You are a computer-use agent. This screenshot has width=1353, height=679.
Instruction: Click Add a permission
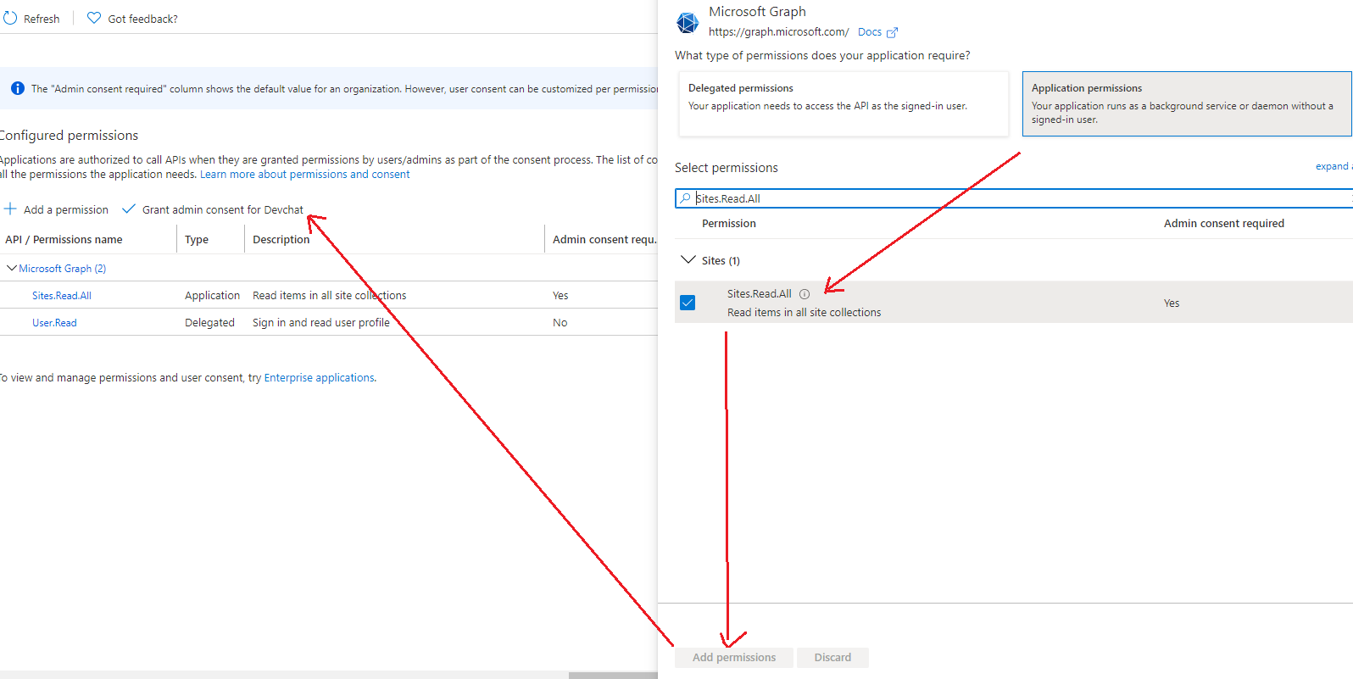(x=66, y=209)
